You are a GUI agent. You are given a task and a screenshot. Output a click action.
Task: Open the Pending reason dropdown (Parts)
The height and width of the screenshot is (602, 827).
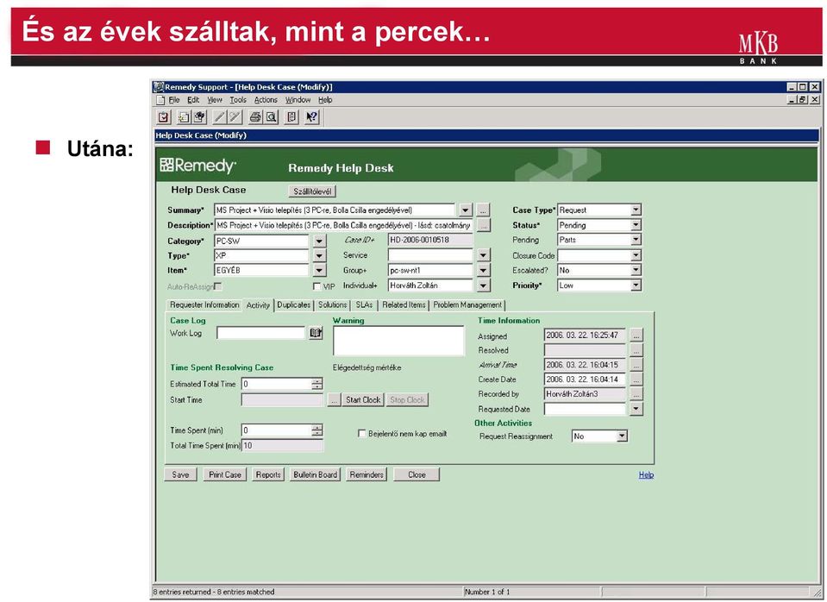click(636, 240)
